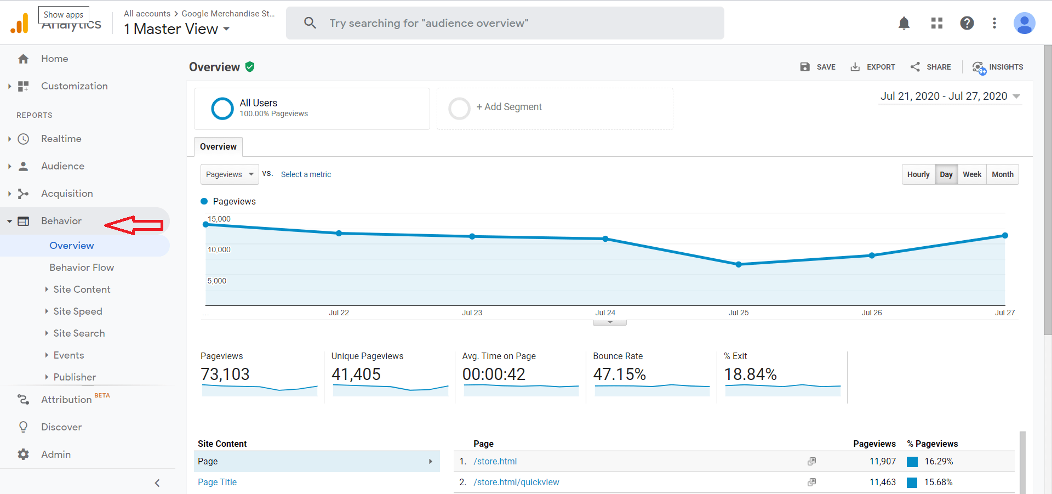Click the Google Analytics logo icon
Image resolution: width=1052 pixels, height=494 pixels.
point(20,24)
